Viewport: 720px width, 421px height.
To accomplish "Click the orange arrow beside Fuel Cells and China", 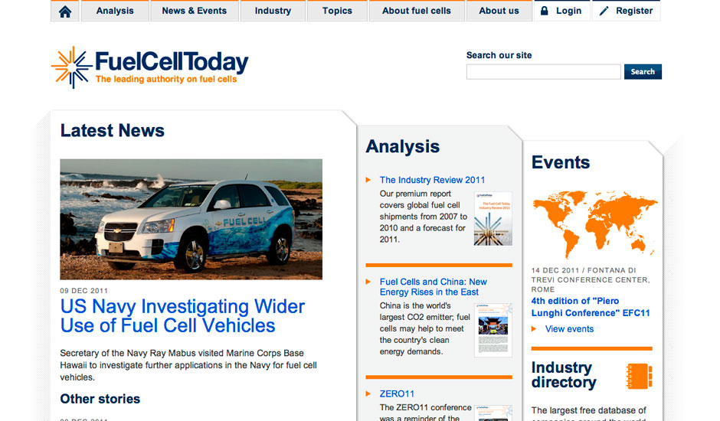I will 368,282.
